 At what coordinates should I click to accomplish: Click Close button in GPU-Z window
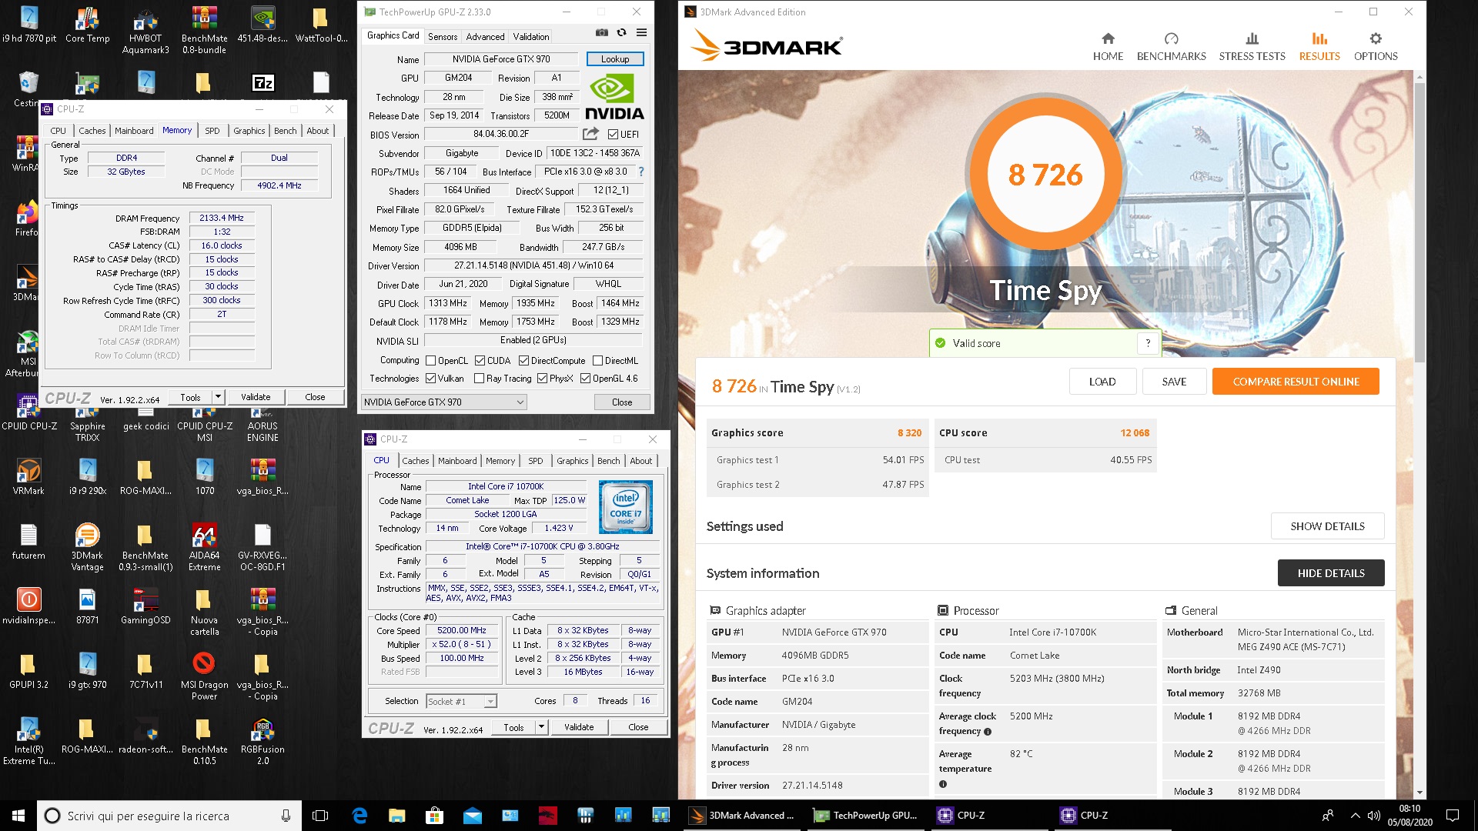622,402
